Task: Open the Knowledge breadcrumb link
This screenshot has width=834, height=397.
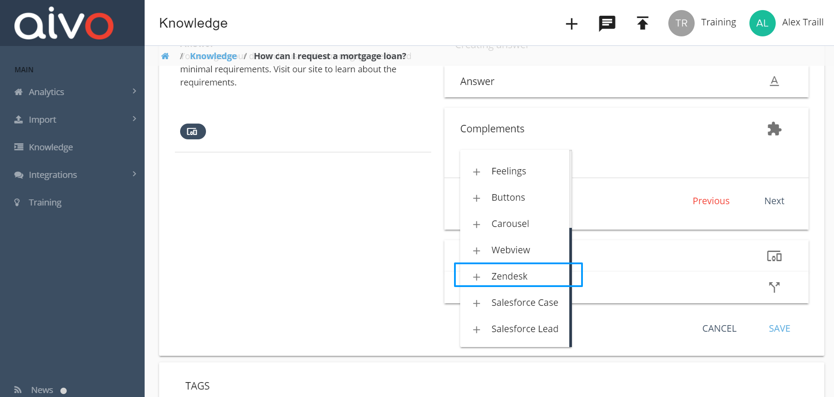Action: [x=214, y=56]
